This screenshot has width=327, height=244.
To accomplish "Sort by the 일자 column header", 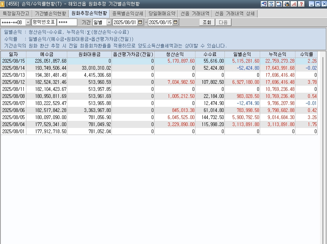I will [x=13, y=55].
